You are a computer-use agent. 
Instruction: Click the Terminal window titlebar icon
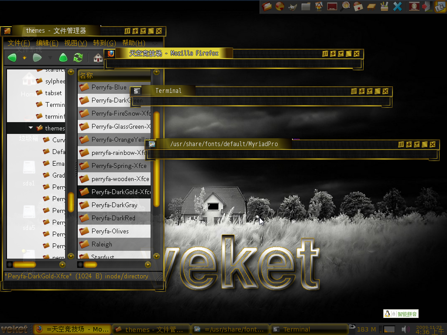(x=136, y=91)
